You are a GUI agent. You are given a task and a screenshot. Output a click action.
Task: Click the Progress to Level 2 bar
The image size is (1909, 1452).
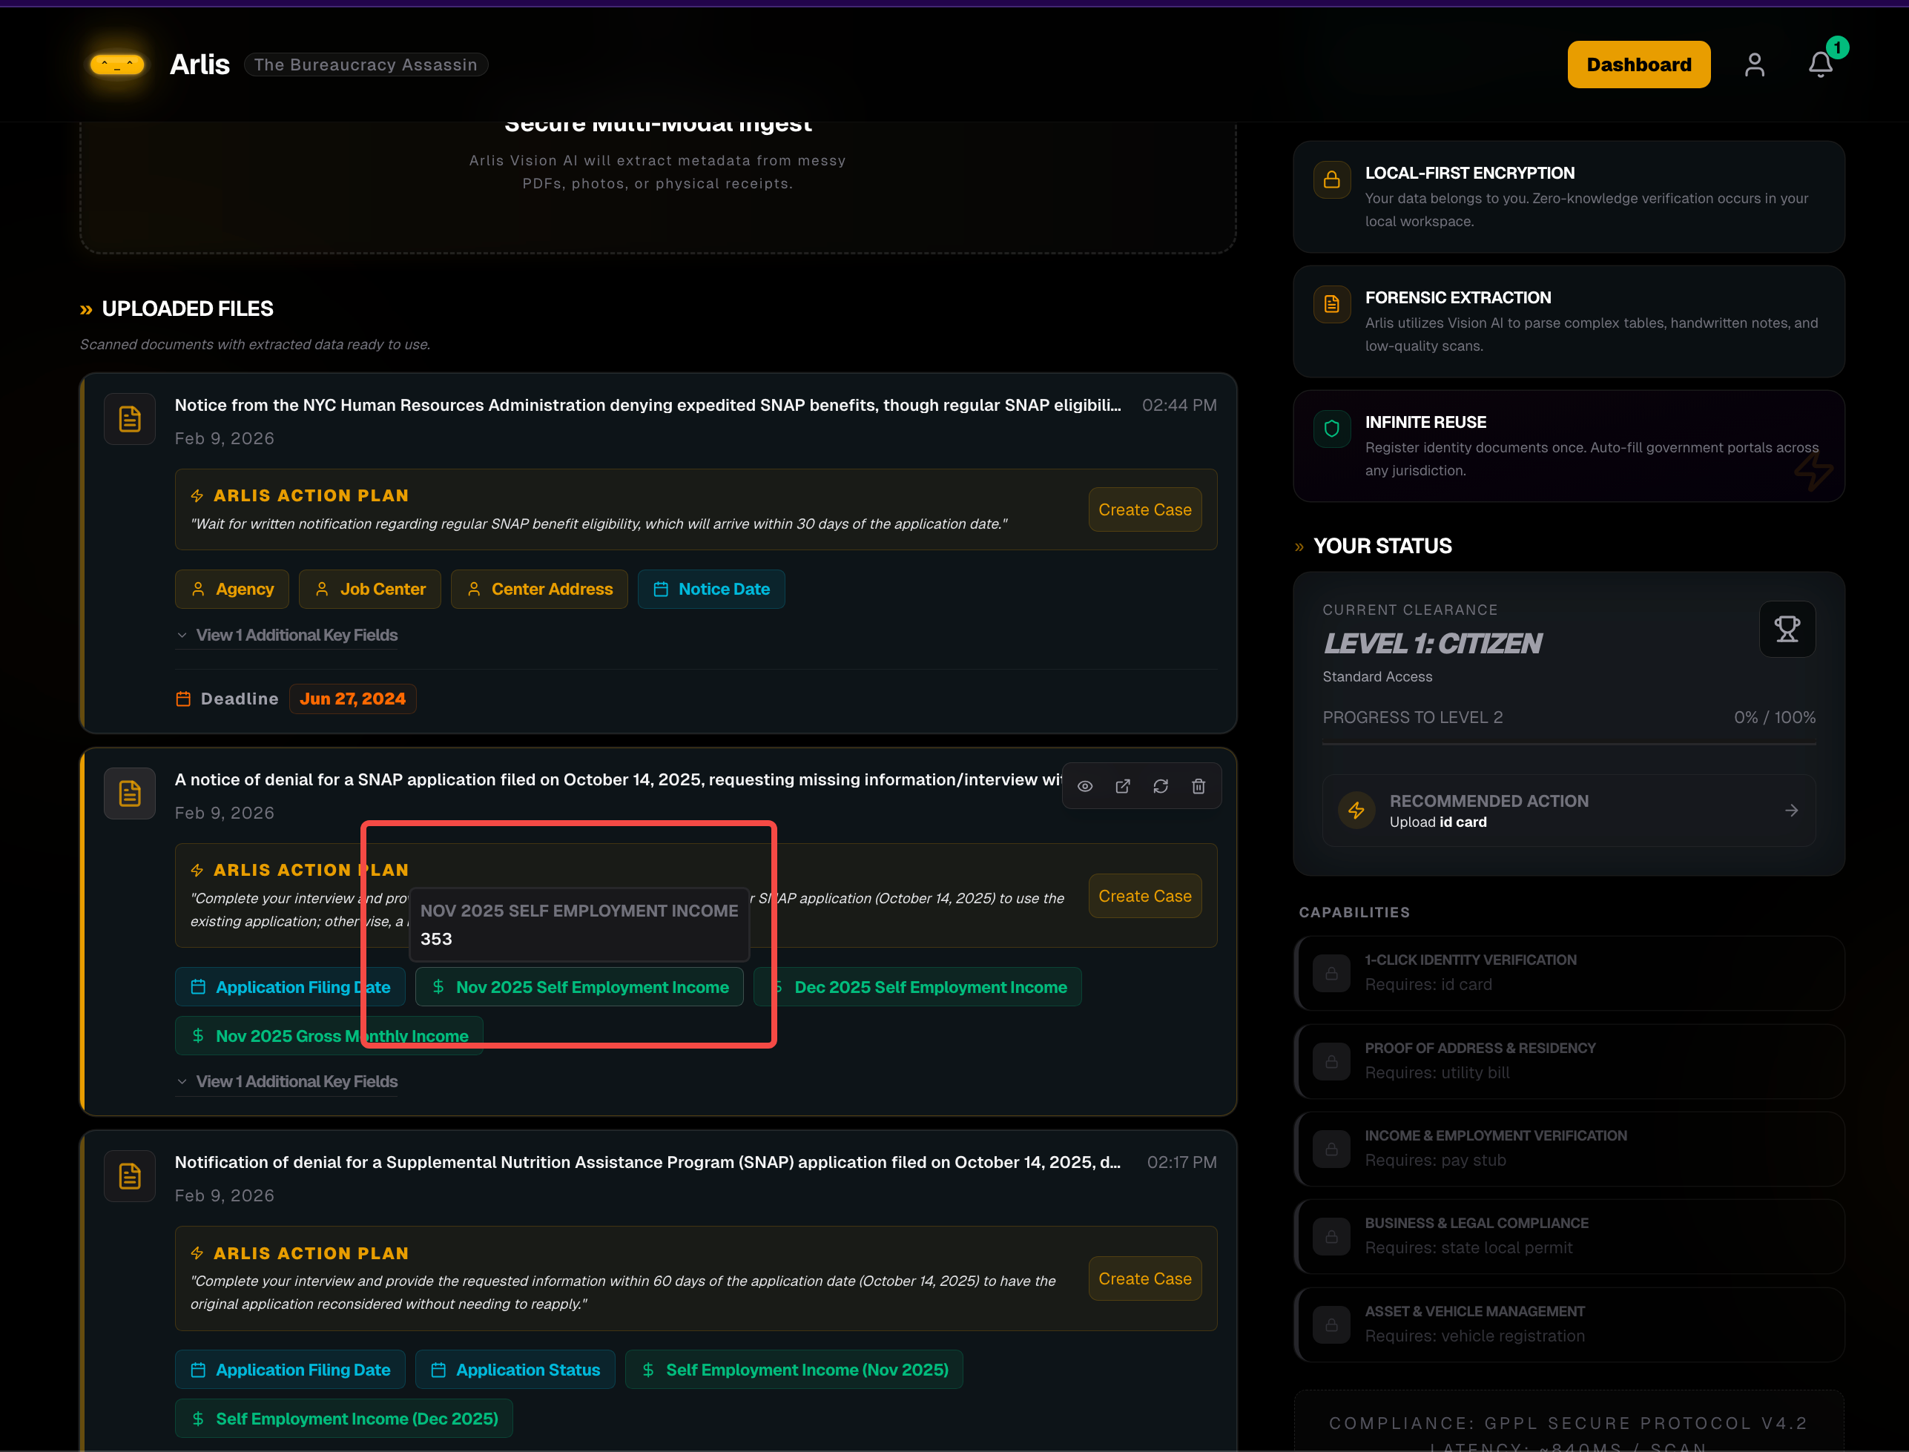pyautogui.click(x=1569, y=743)
